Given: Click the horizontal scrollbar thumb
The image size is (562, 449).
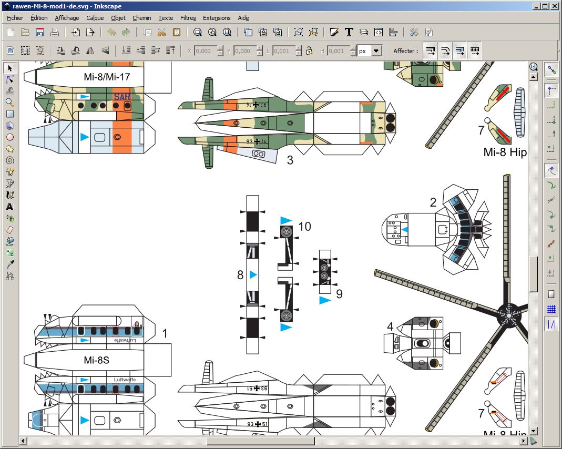Looking at the screenshot, I should pos(260,441).
